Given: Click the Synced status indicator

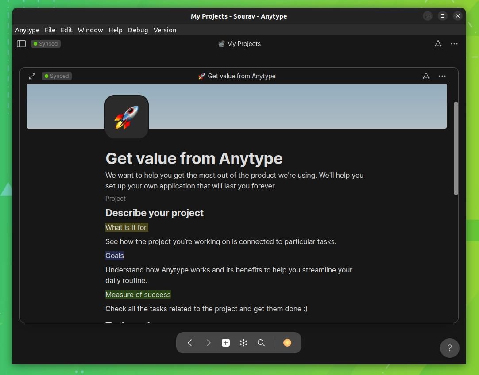Looking at the screenshot, I should [x=45, y=43].
